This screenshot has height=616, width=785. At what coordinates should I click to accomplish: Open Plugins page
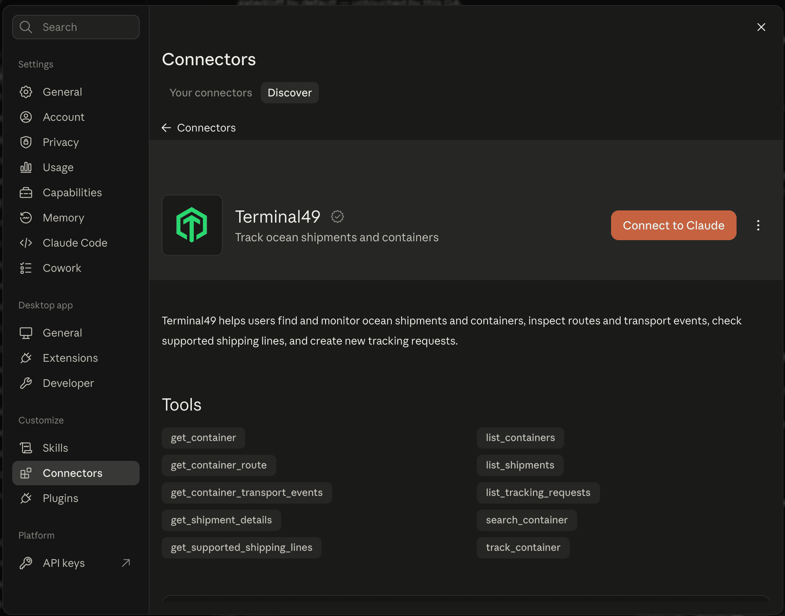point(76,498)
